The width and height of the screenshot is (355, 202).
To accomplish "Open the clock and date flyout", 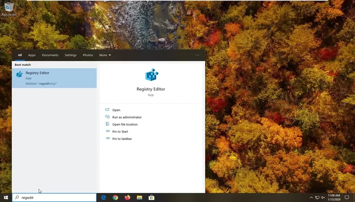I will point(334,197).
